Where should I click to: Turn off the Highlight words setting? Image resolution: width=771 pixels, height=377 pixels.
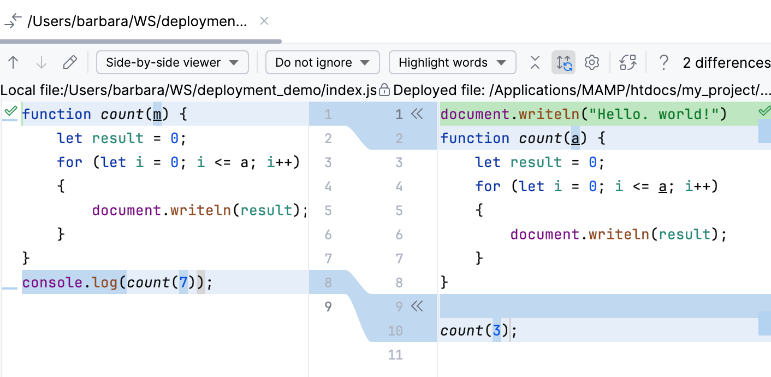[452, 62]
